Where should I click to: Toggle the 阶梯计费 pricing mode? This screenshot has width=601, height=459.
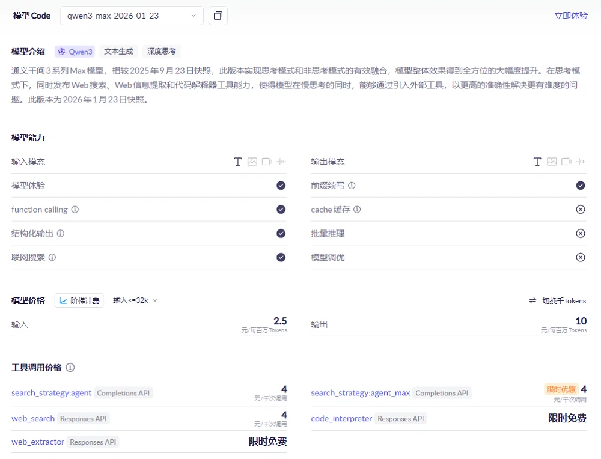[x=79, y=300]
